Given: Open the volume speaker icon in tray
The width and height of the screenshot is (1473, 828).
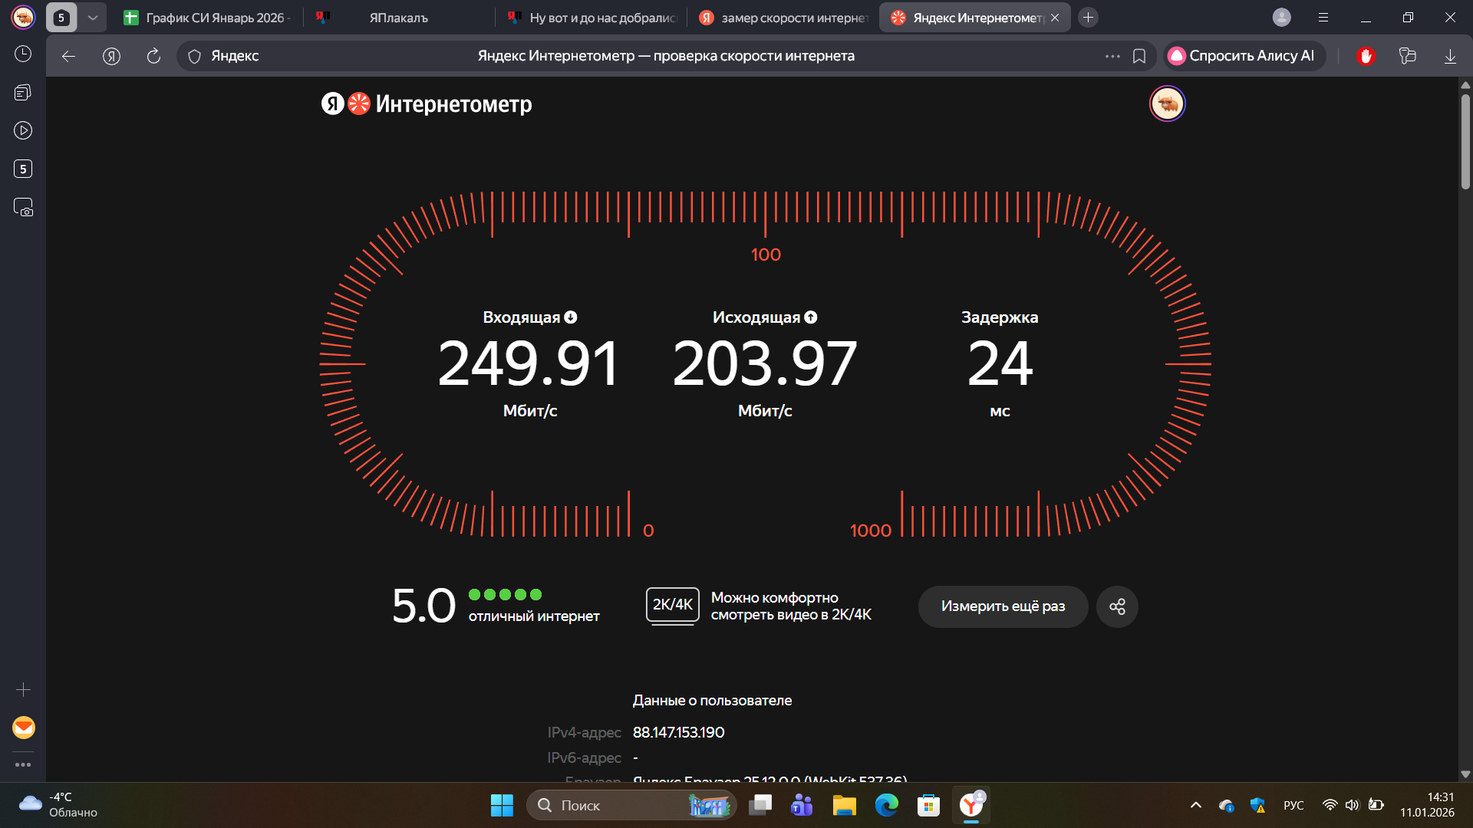Looking at the screenshot, I should point(1352,805).
